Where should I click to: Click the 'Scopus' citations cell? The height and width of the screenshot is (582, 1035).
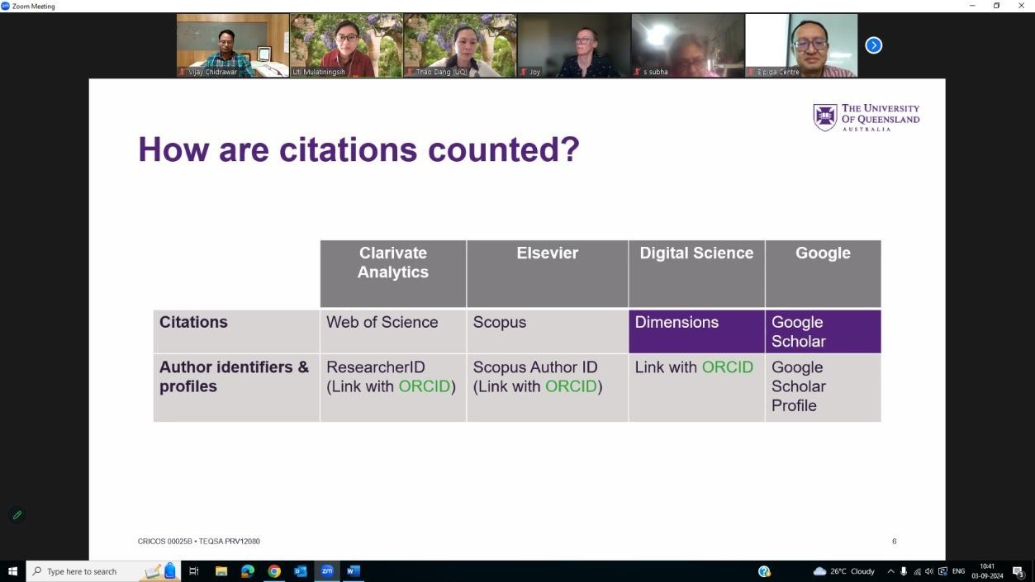point(548,331)
